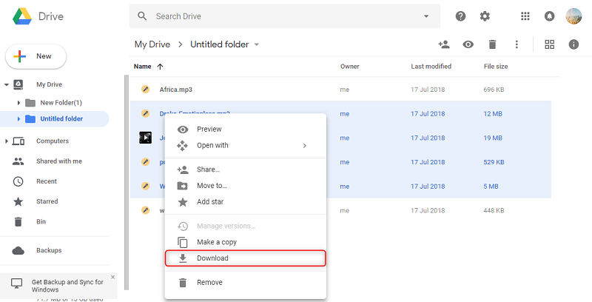Screen dimensions: 592x302
Task: Select My Drive in sidebar
Action: [49, 84]
